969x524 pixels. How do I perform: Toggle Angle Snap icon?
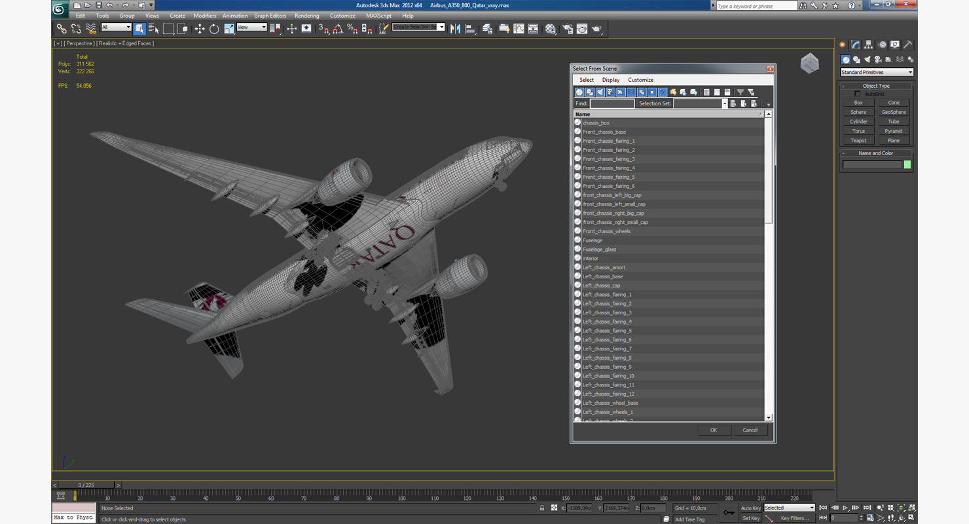tap(338, 28)
